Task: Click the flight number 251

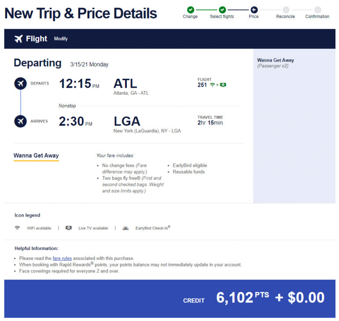Action: (x=202, y=85)
